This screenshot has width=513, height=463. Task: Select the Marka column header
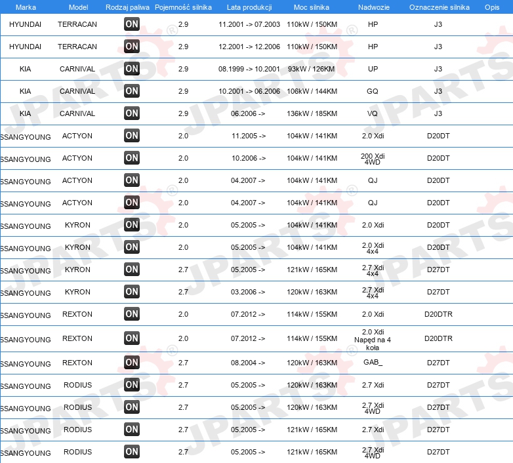pyautogui.click(x=26, y=7)
